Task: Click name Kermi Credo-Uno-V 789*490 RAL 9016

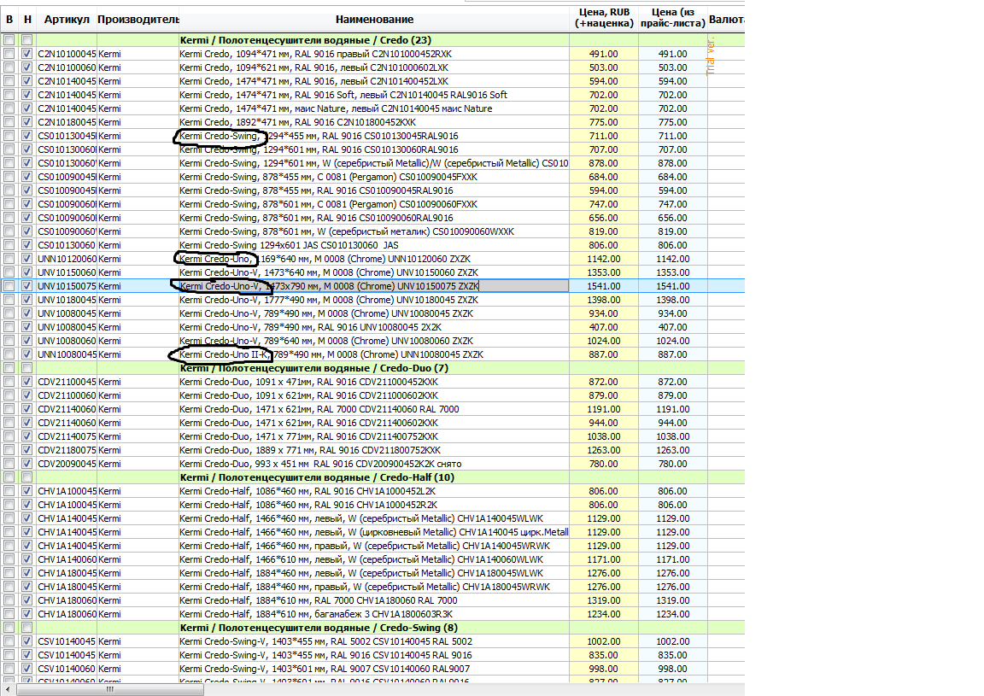Action: pos(374,327)
